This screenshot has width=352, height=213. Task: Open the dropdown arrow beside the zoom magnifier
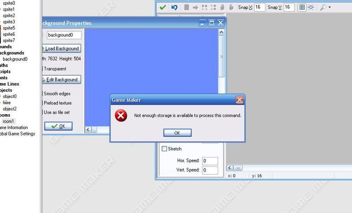[330, 7]
